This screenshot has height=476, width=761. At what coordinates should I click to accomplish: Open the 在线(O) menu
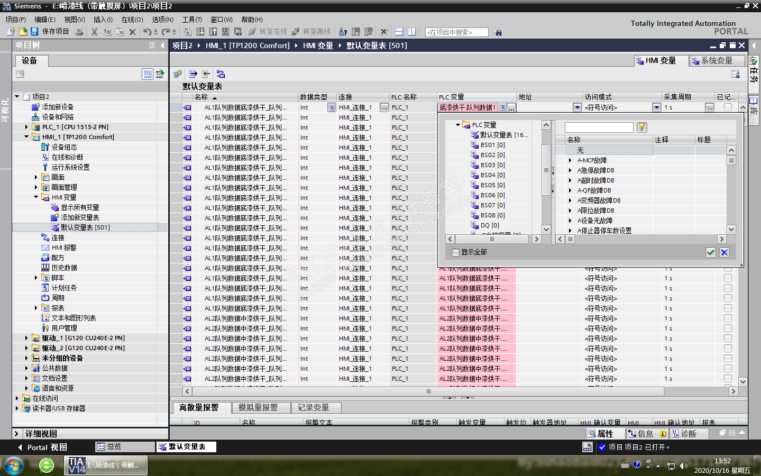pos(132,20)
